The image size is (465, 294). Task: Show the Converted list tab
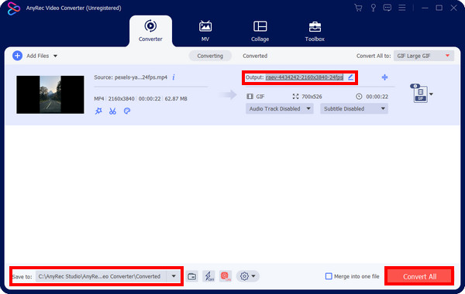255,56
